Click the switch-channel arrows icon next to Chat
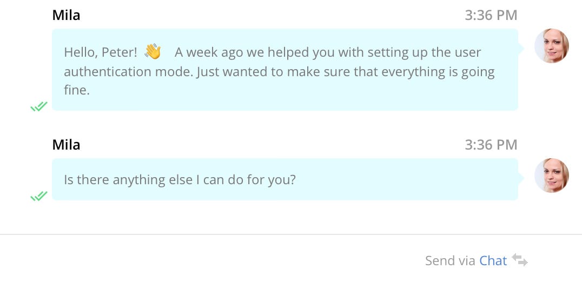The width and height of the screenshot is (582, 283). coord(520,260)
